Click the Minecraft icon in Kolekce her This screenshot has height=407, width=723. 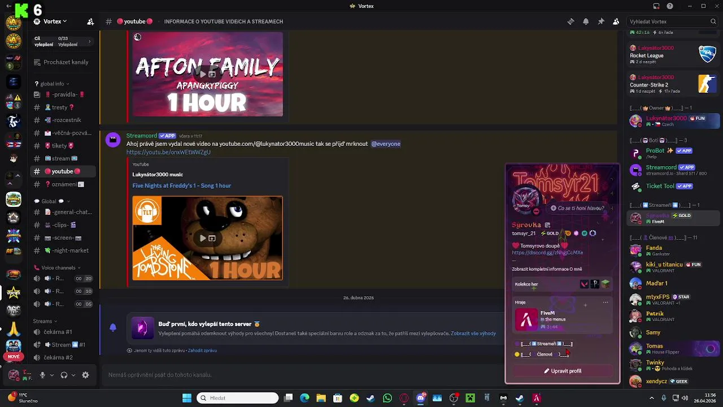(605, 284)
